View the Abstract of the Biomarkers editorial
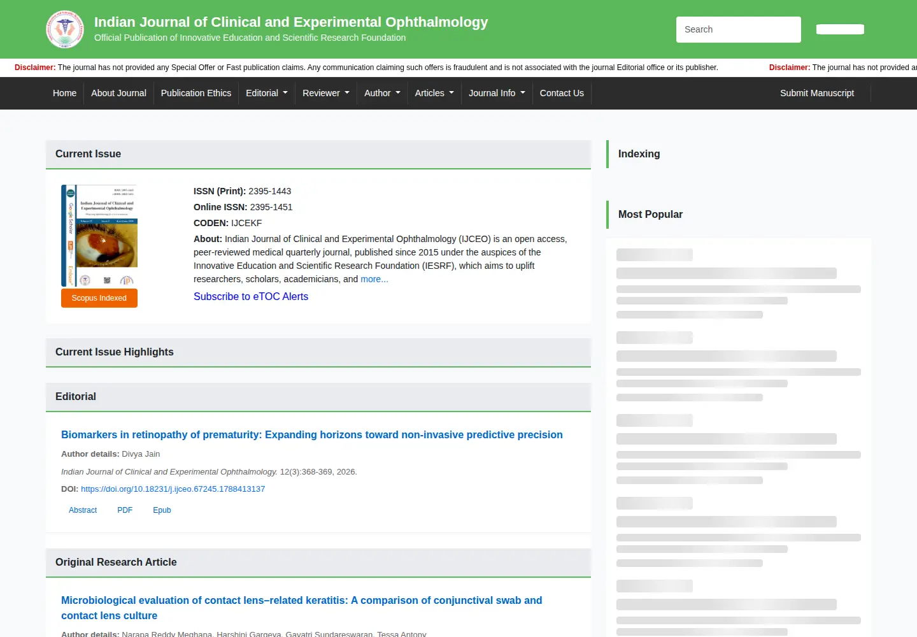The image size is (917, 637). tap(83, 510)
